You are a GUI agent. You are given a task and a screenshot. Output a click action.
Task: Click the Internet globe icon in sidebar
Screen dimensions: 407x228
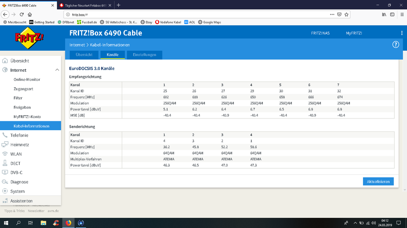tap(5, 70)
